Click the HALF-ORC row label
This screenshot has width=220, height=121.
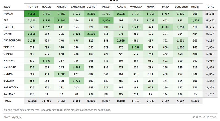coord(9,67)
